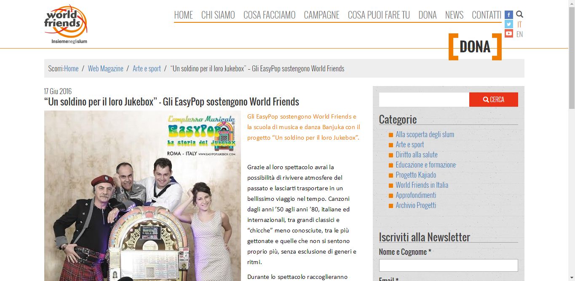
Task: Go to Home in the breadcrumb
Action: [71, 68]
